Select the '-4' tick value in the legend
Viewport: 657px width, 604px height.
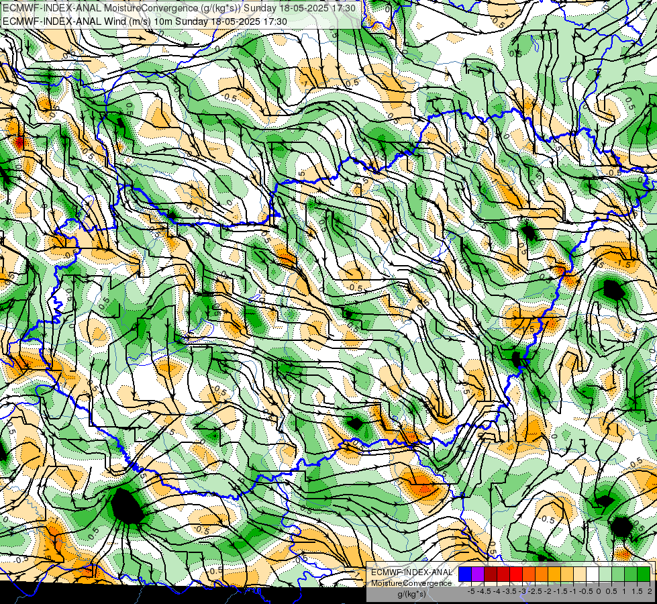click(x=497, y=591)
